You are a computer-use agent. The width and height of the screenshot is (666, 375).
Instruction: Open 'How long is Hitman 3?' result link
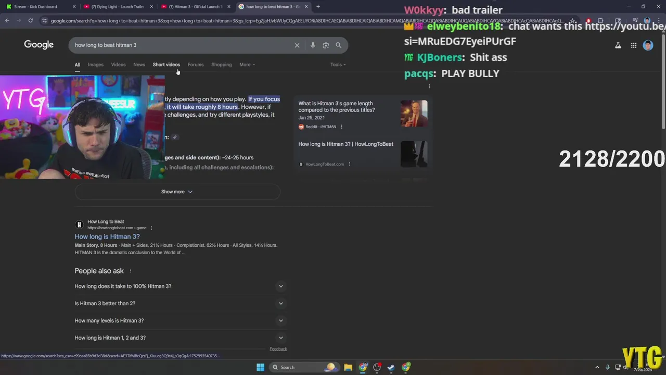pyautogui.click(x=107, y=237)
